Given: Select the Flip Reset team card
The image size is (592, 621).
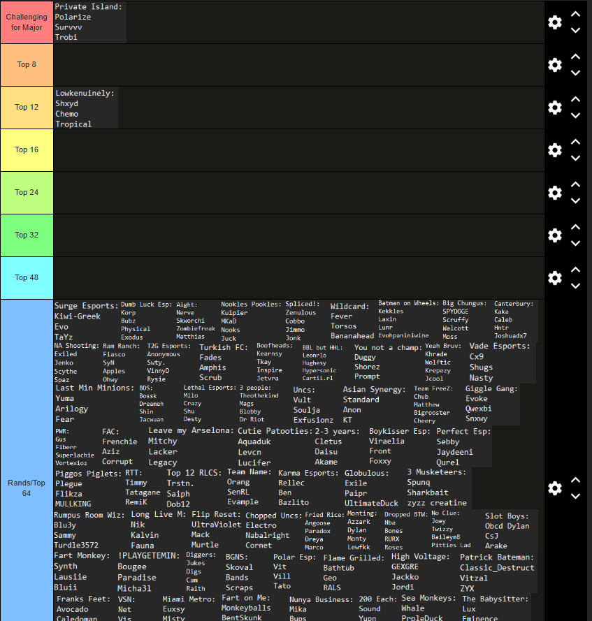Looking at the screenshot, I should [x=217, y=530].
